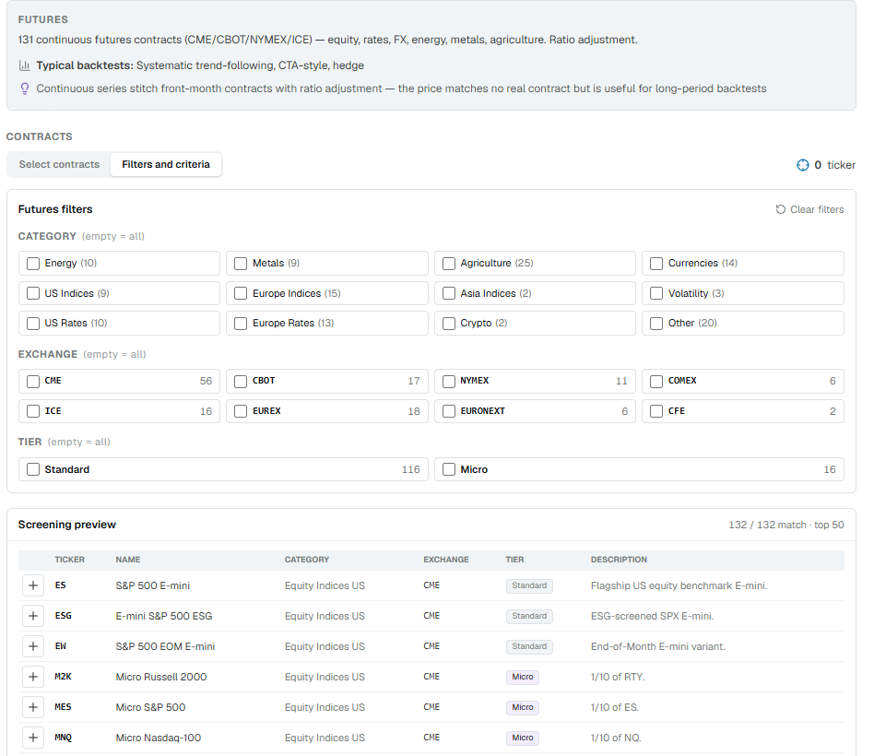Tick the EUREX exchange checkbox
This screenshot has width=874, height=756.
pyautogui.click(x=241, y=411)
